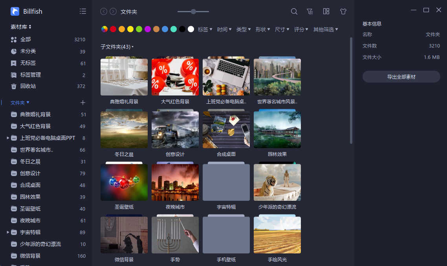Open the 形状 filter dropdown
The image size is (447, 266).
tap(262, 29)
